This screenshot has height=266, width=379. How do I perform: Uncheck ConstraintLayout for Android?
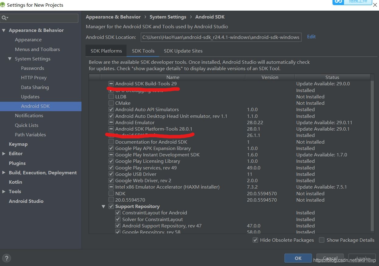(x=118, y=213)
